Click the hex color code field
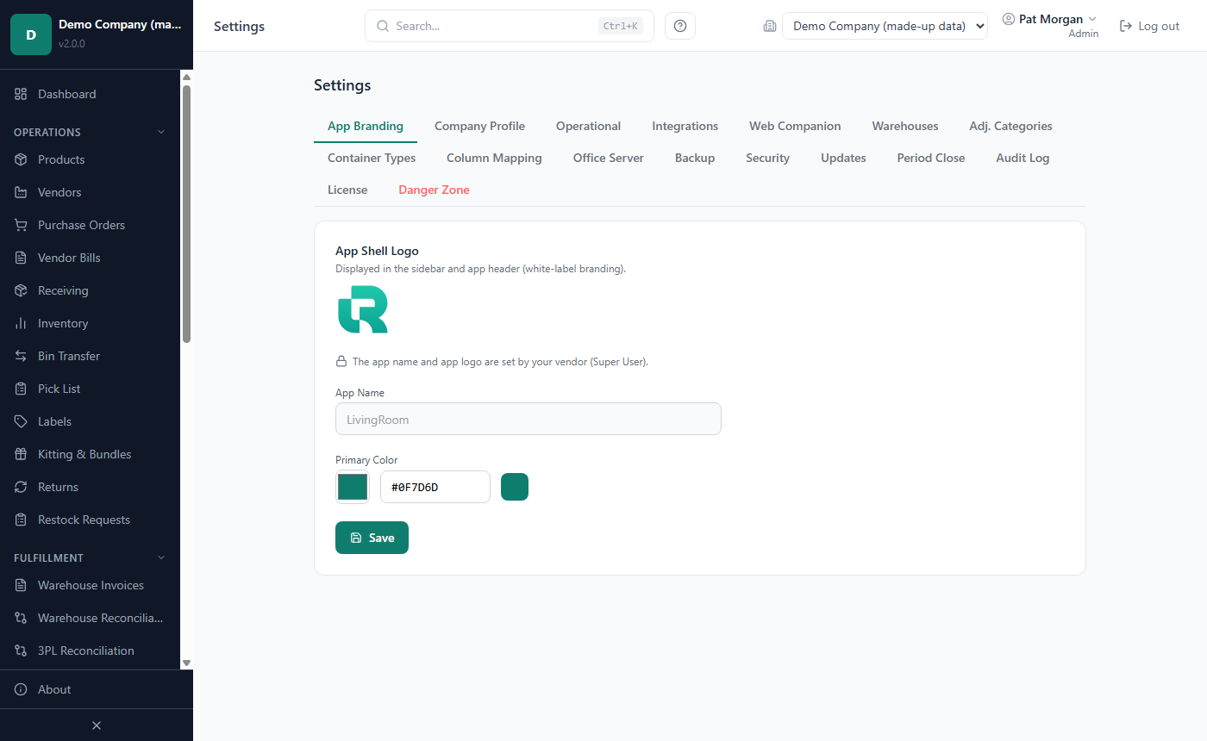The width and height of the screenshot is (1207, 741). [x=435, y=487]
